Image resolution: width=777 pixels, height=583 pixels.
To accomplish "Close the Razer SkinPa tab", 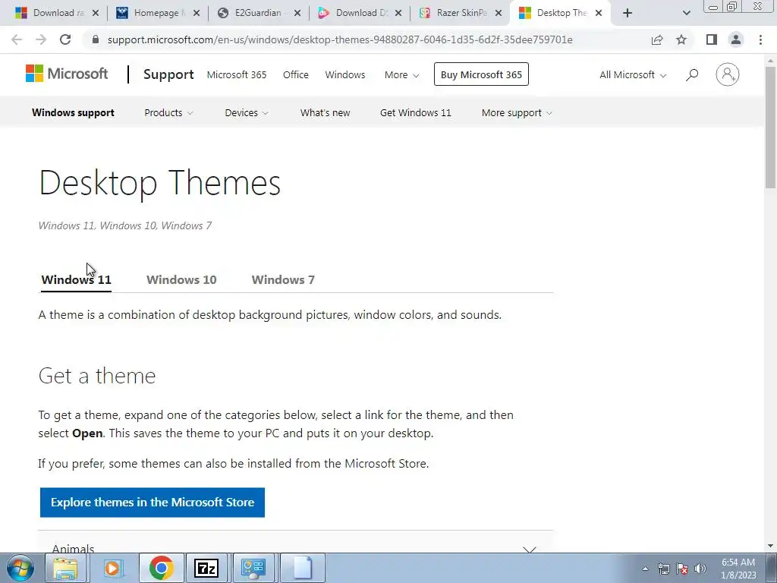I will 499,13.
